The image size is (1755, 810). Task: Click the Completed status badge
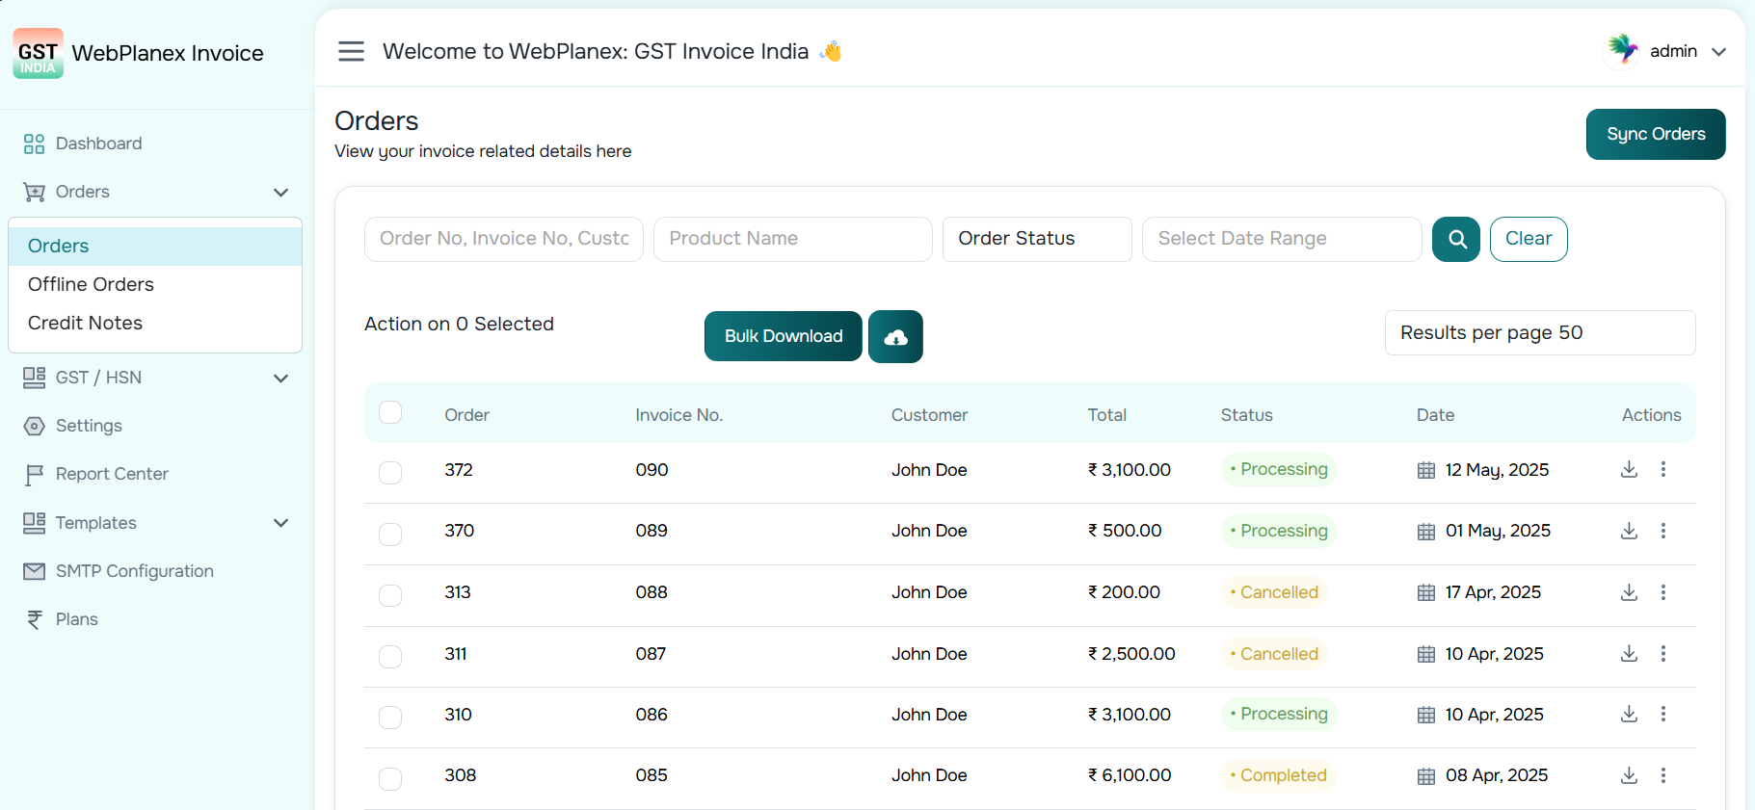click(x=1279, y=775)
